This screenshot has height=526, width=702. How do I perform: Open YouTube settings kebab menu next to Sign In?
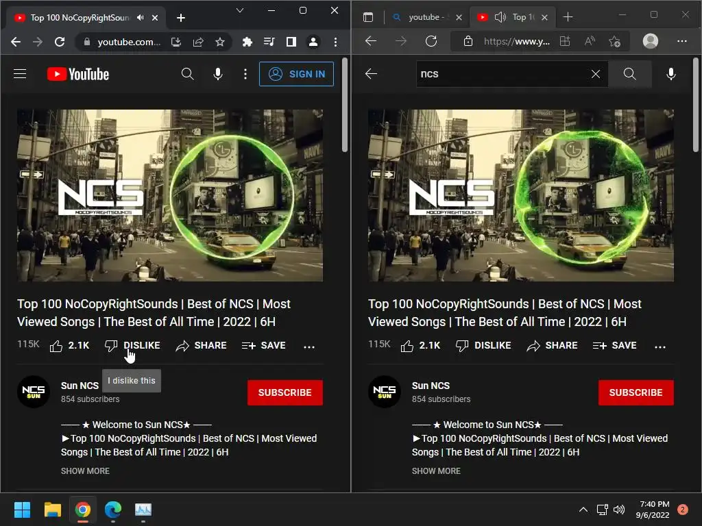(245, 74)
